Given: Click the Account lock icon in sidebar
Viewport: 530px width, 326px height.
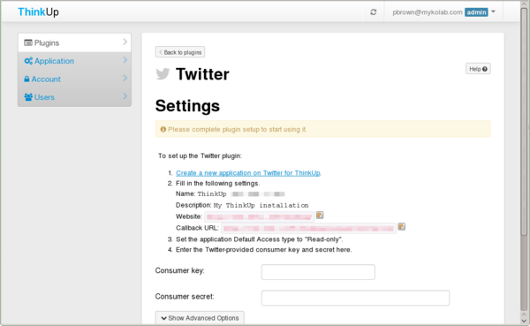Looking at the screenshot, I should tap(26, 80).
